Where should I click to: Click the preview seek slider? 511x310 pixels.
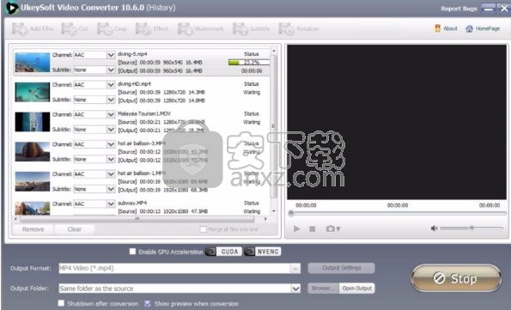[398, 214]
